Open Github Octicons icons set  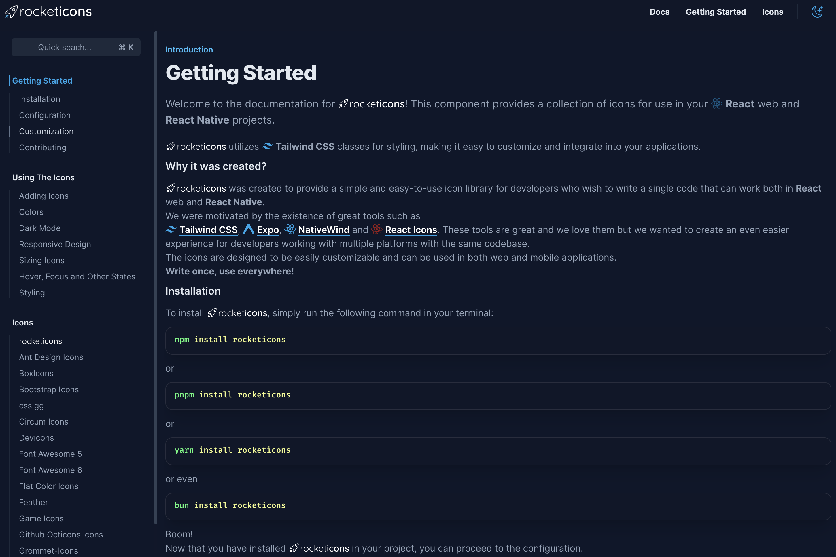coord(61,535)
